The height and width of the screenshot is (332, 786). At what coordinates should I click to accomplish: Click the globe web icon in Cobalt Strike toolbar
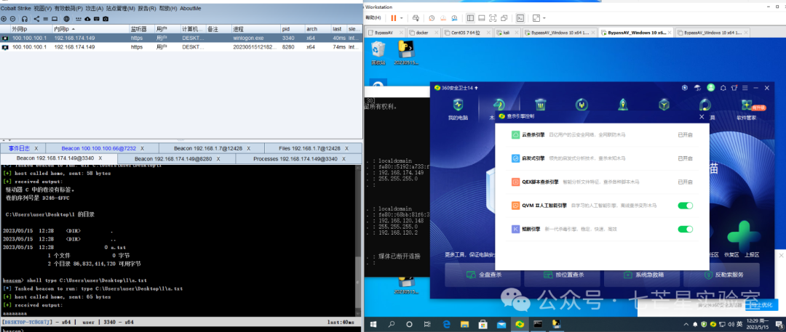click(x=66, y=19)
